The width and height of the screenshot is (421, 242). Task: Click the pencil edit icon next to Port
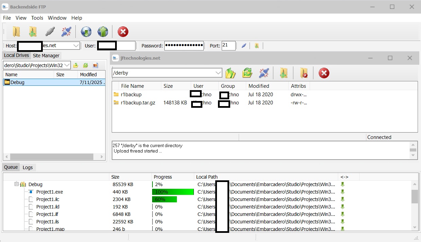pos(244,45)
